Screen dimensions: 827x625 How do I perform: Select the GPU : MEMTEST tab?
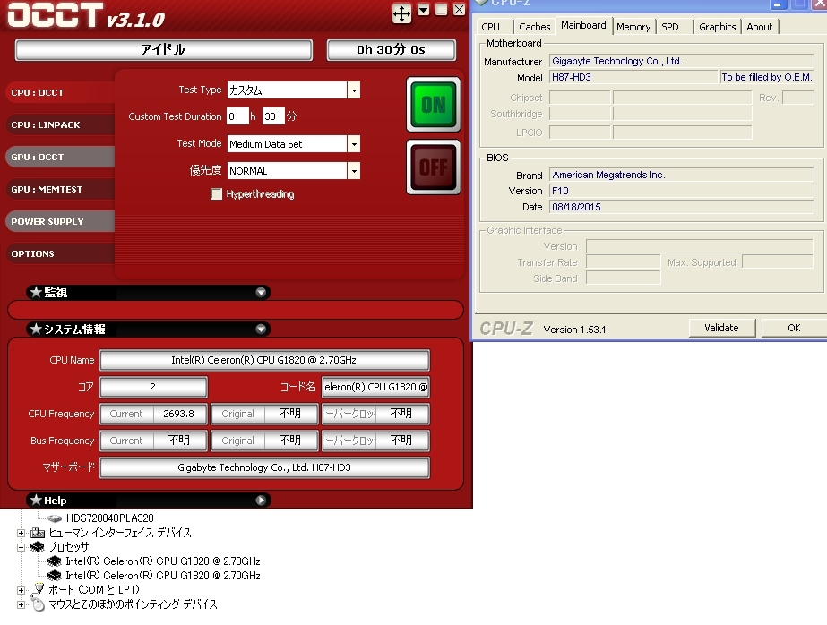(60, 189)
